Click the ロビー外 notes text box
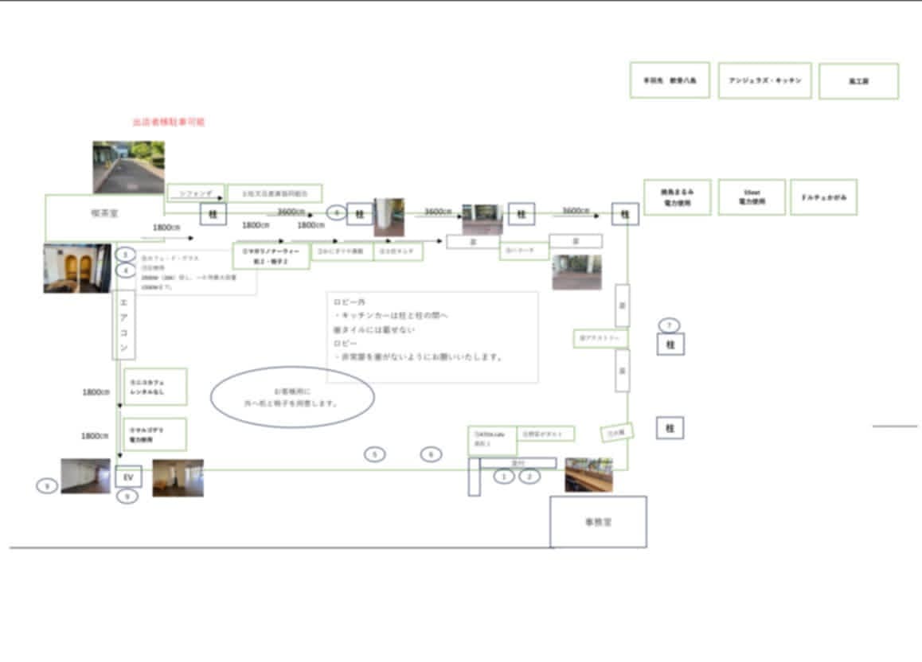922x662 pixels. tap(432, 336)
